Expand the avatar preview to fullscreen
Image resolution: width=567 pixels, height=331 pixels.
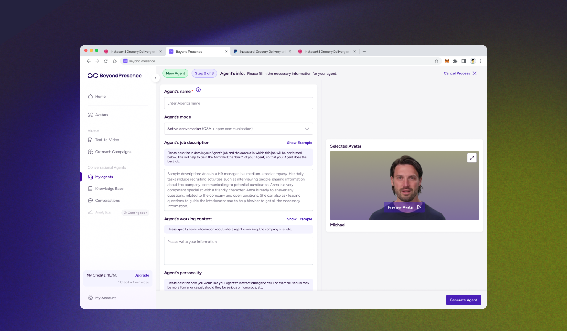click(472, 158)
